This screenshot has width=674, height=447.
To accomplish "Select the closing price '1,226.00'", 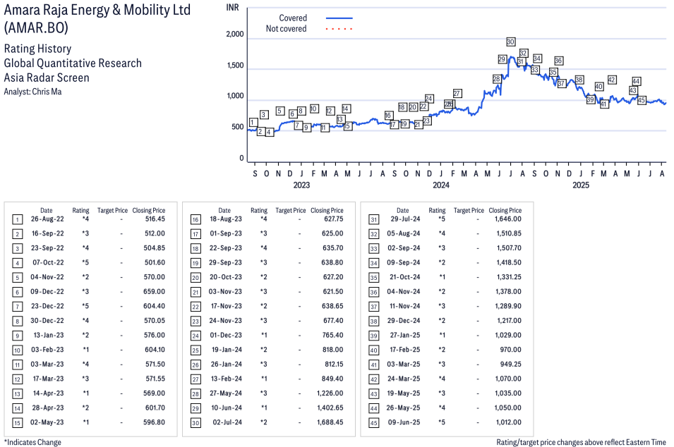I will click(x=330, y=393).
